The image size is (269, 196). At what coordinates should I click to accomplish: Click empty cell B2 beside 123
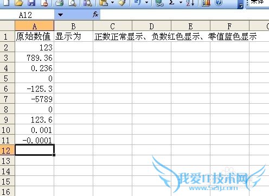click(73, 47)
